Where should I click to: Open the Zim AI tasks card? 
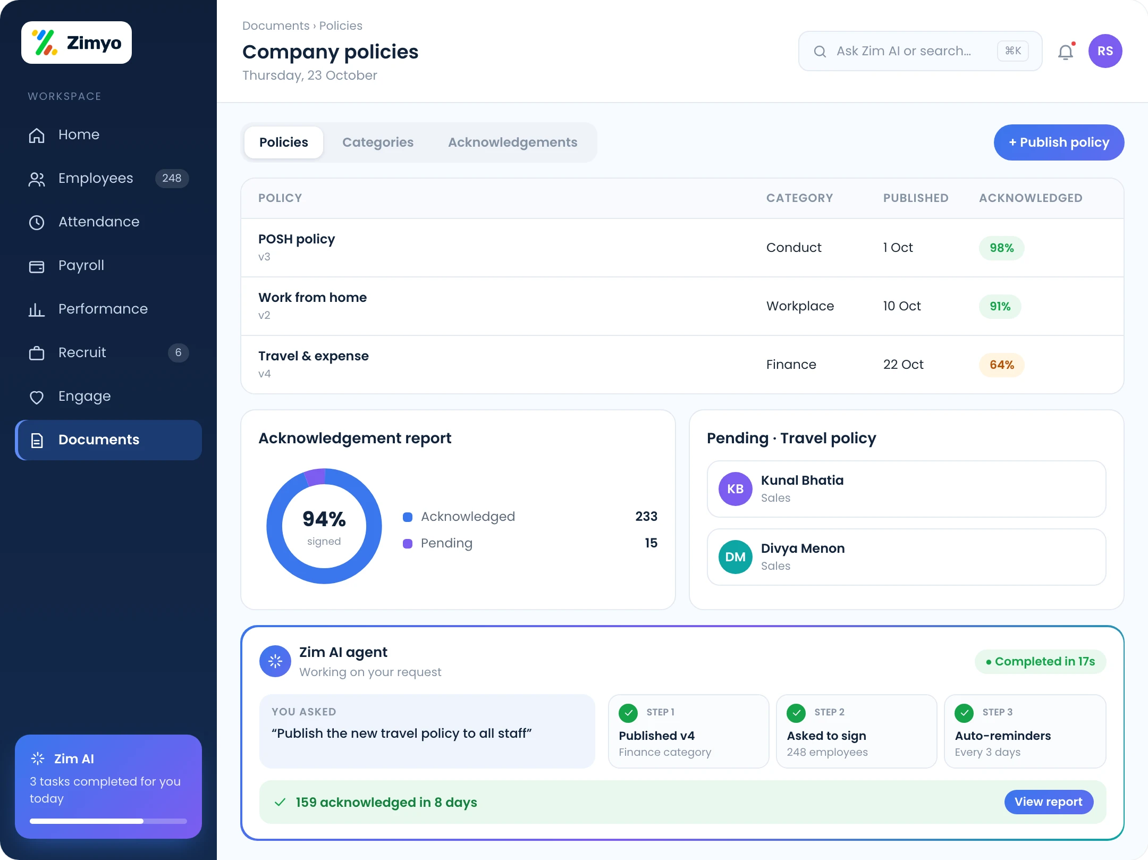pos(108,787)
